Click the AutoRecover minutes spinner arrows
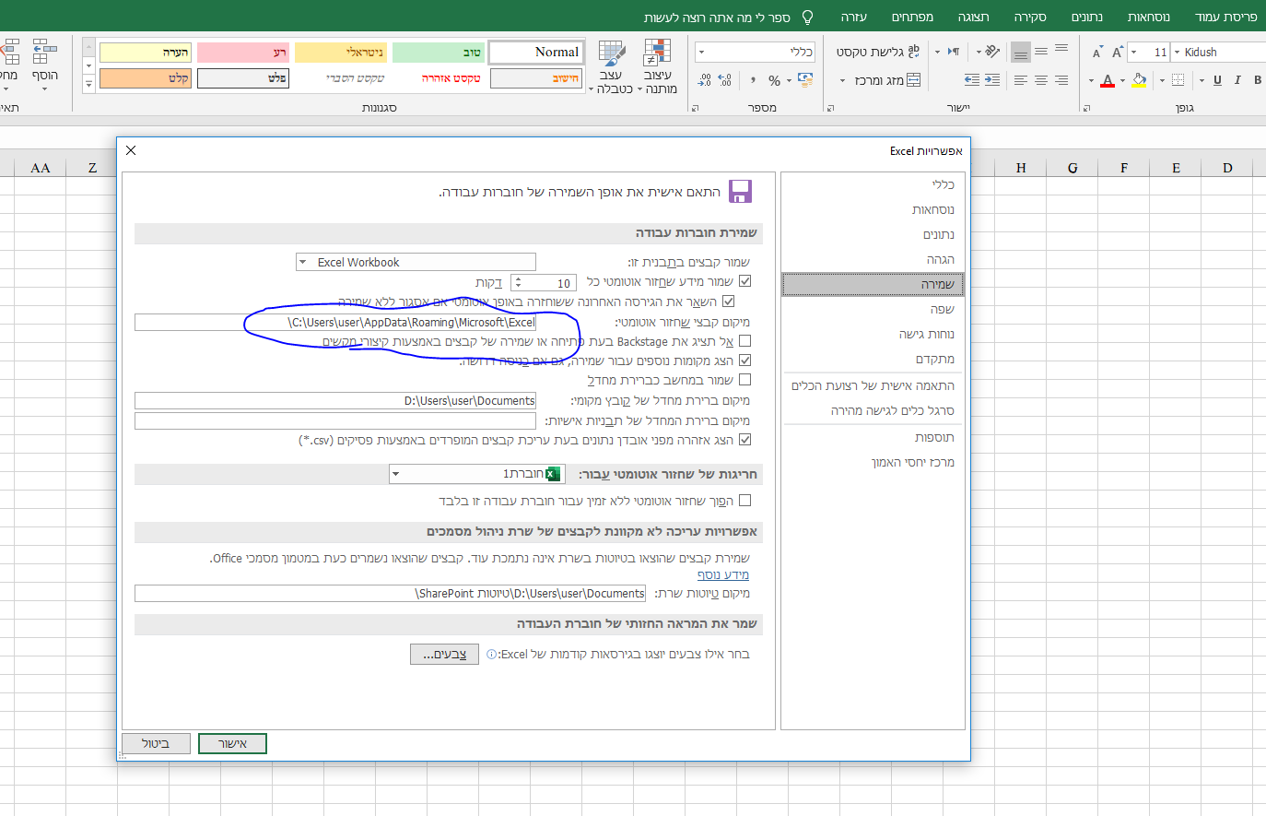This screenshot has height=816, width=1266. pos(518,282)
